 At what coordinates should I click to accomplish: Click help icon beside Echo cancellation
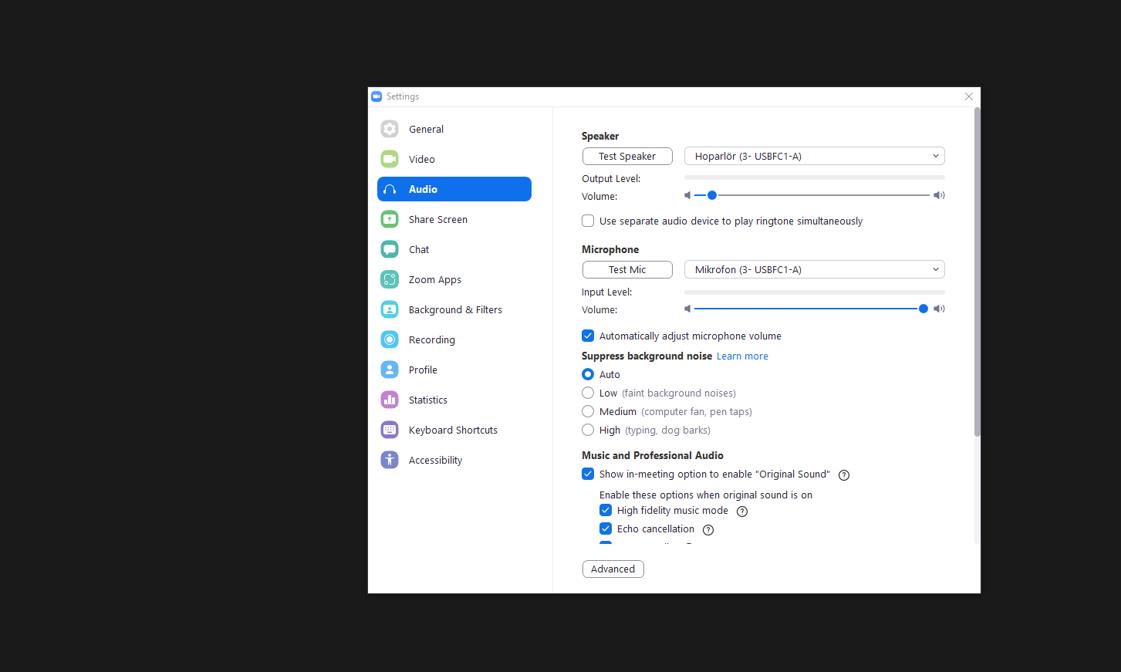tap(708, 530)
